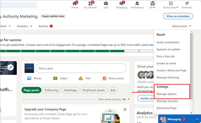Viewport: 201px width, 123px height.
Task: Open the Messaging overlay bar
Action: click(180, 119)
